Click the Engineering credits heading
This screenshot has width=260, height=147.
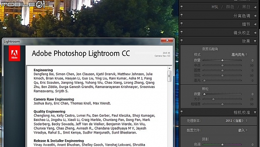(43, 70)
